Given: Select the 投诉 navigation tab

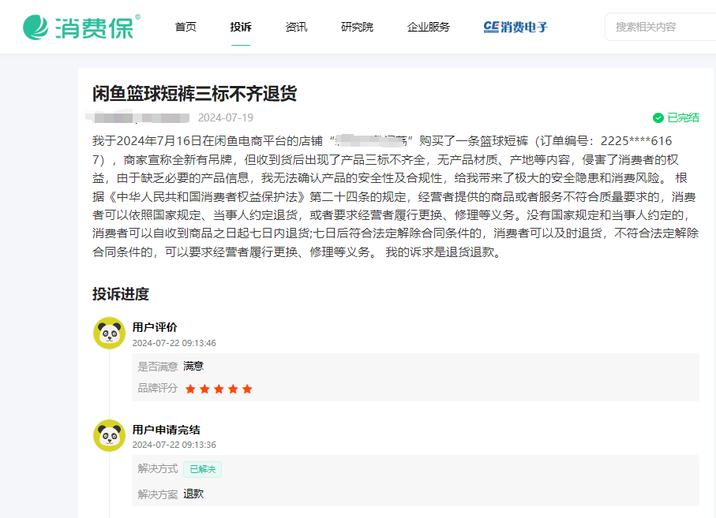Looking at the screenshot, I should (241, 27).
